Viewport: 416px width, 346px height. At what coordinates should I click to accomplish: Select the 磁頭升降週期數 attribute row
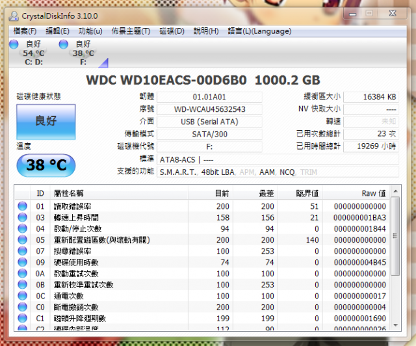[x=202, y=318]
